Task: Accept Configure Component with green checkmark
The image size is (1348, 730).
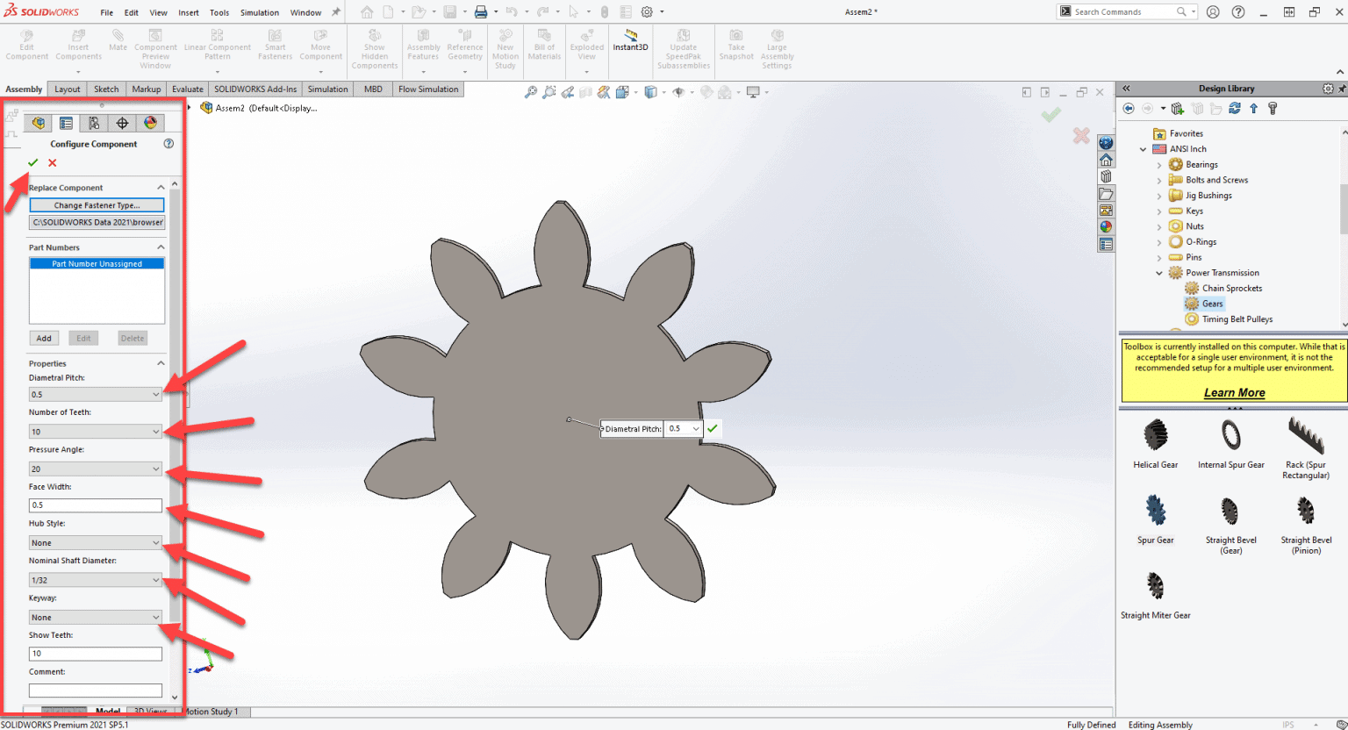Action: [32, 162]
